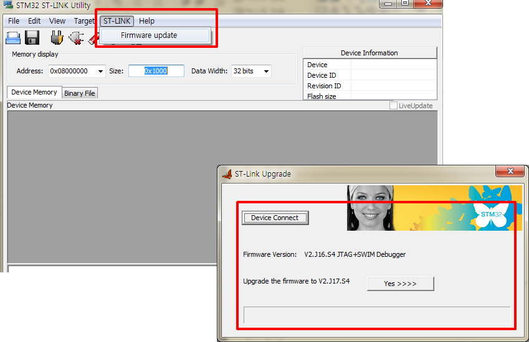The image size is (529, 342).
Task: Click the Connect to target plug icon
Action: (57, 37)
